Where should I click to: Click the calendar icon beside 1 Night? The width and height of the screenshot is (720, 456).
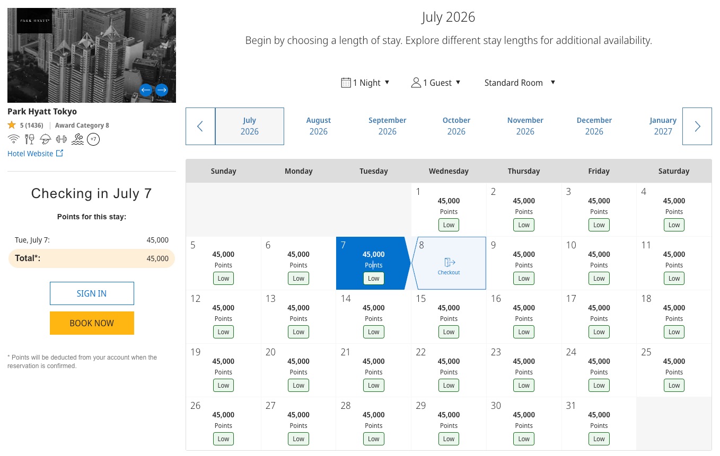click(346, 83)
